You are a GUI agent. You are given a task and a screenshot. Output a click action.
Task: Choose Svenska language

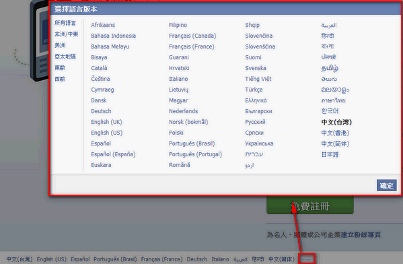[256, 68]
